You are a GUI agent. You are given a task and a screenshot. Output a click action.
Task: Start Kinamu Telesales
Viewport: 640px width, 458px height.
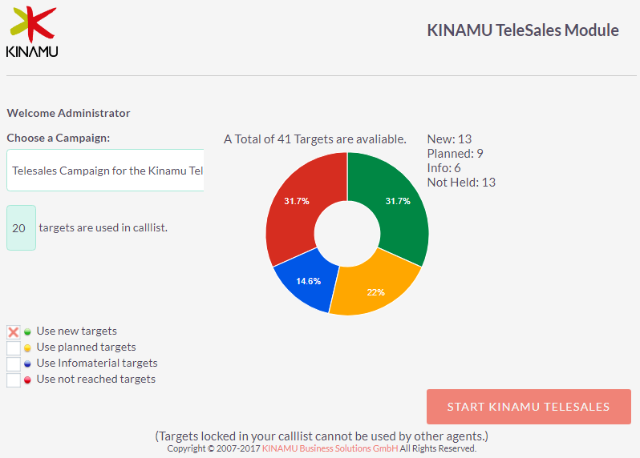(x=529, y=407)
